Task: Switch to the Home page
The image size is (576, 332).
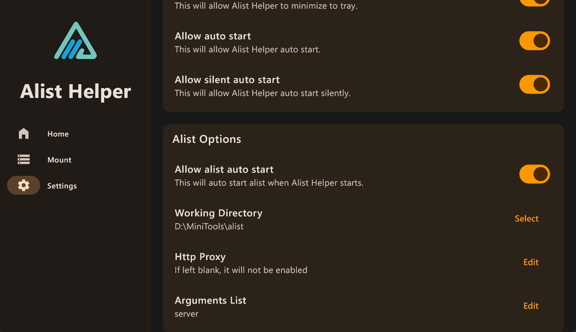Action: [x=58, y=133]
